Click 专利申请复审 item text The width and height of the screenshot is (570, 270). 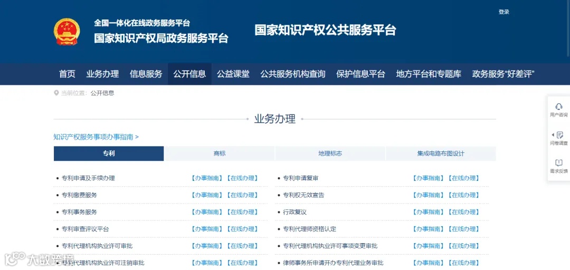301,178
